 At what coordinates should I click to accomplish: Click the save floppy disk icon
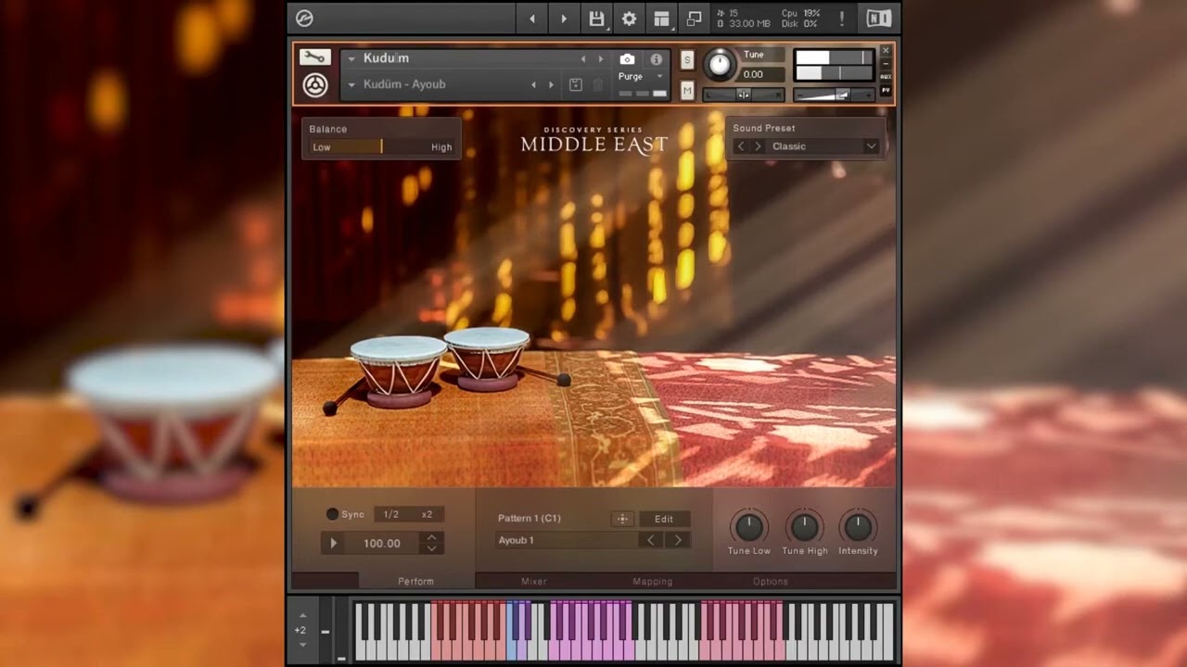pos(596,19)
